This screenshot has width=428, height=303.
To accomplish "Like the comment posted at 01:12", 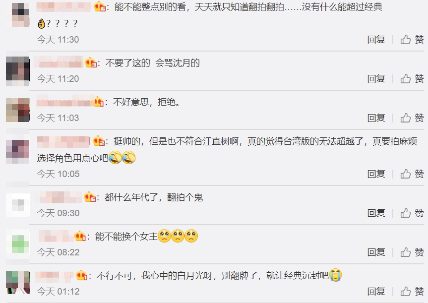I will [412, 292].
